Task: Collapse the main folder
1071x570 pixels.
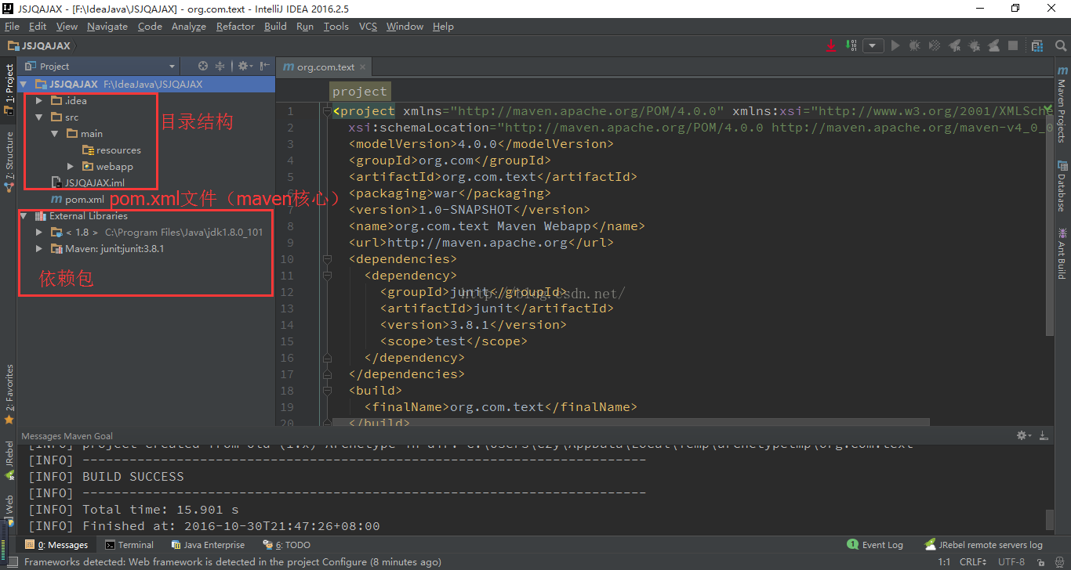Action: pyautogui.click(x=55, y=133)
